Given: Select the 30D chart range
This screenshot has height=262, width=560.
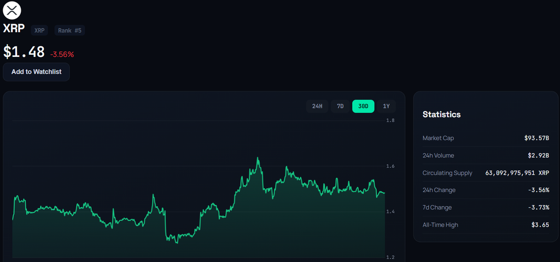Looking at the screenshot, I should tap(363, 106).
